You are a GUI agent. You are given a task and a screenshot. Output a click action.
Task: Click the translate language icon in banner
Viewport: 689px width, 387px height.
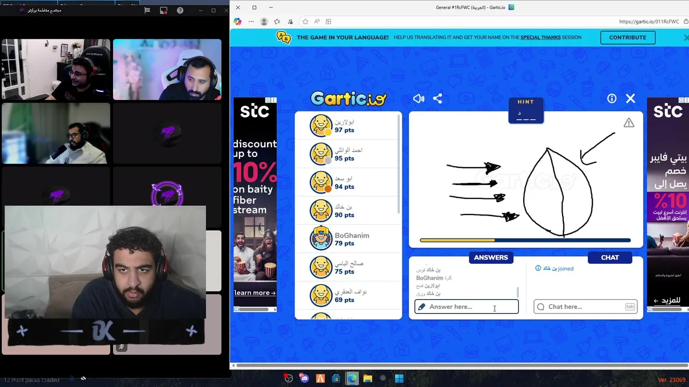[284, 37]
